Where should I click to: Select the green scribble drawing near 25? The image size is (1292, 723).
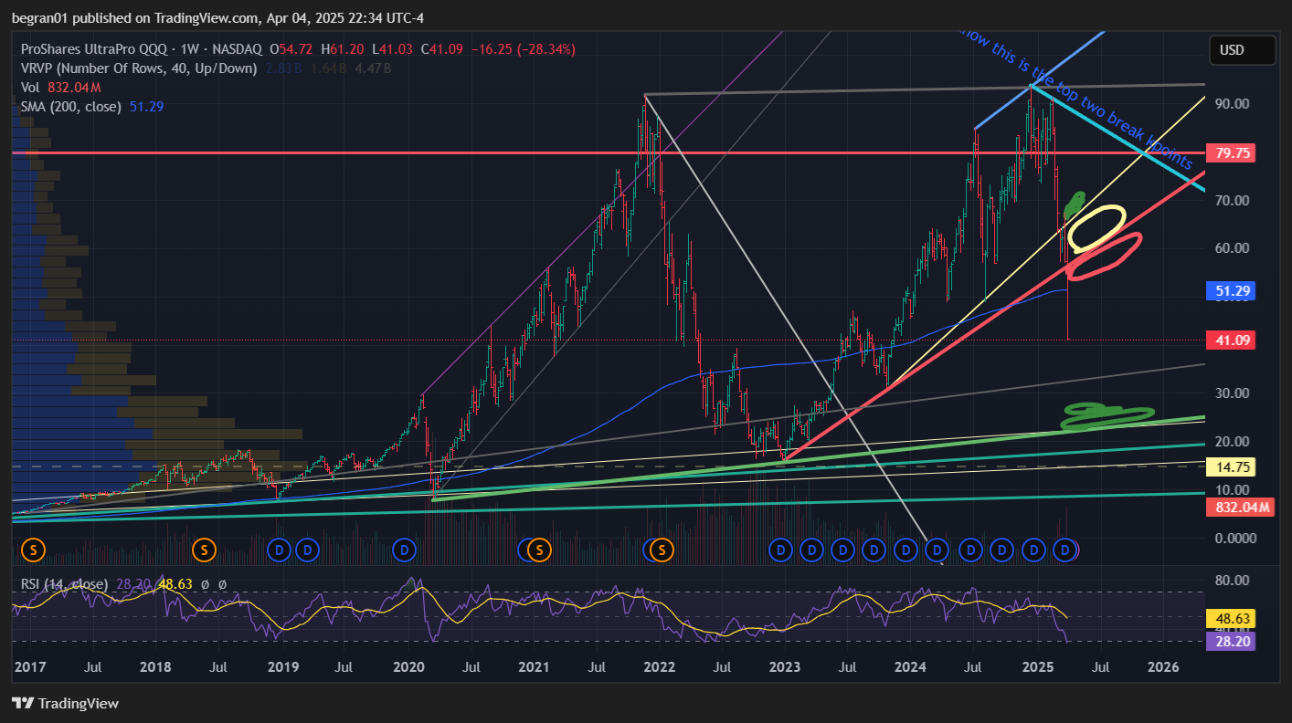pyautogui.click(x=1107, y=416)
